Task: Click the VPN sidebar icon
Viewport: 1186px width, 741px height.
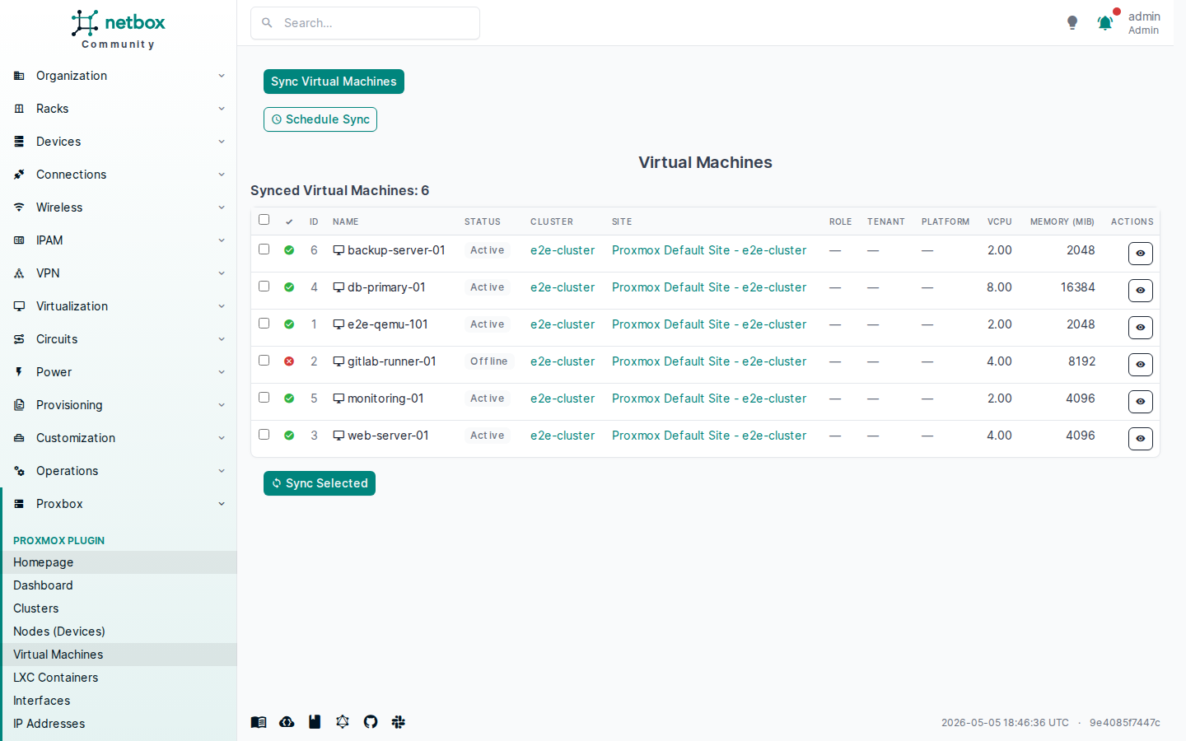Action: point(19,273)
